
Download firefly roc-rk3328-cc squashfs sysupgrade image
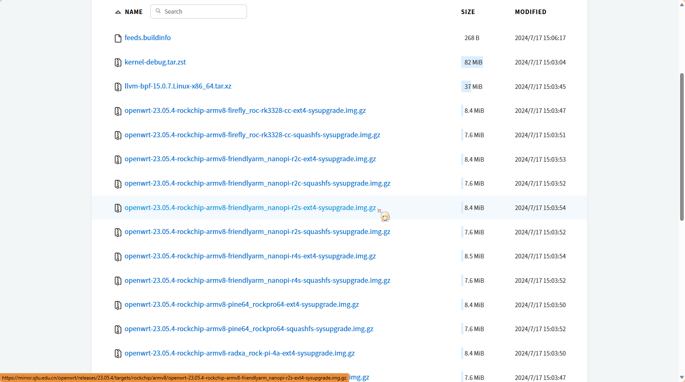(x=252, y=135)
